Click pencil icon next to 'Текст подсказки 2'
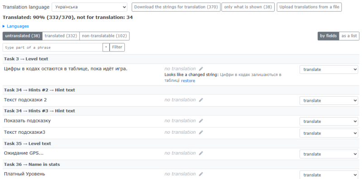The height and width of the screenshot is (179, 362). [x=201, y=100]
